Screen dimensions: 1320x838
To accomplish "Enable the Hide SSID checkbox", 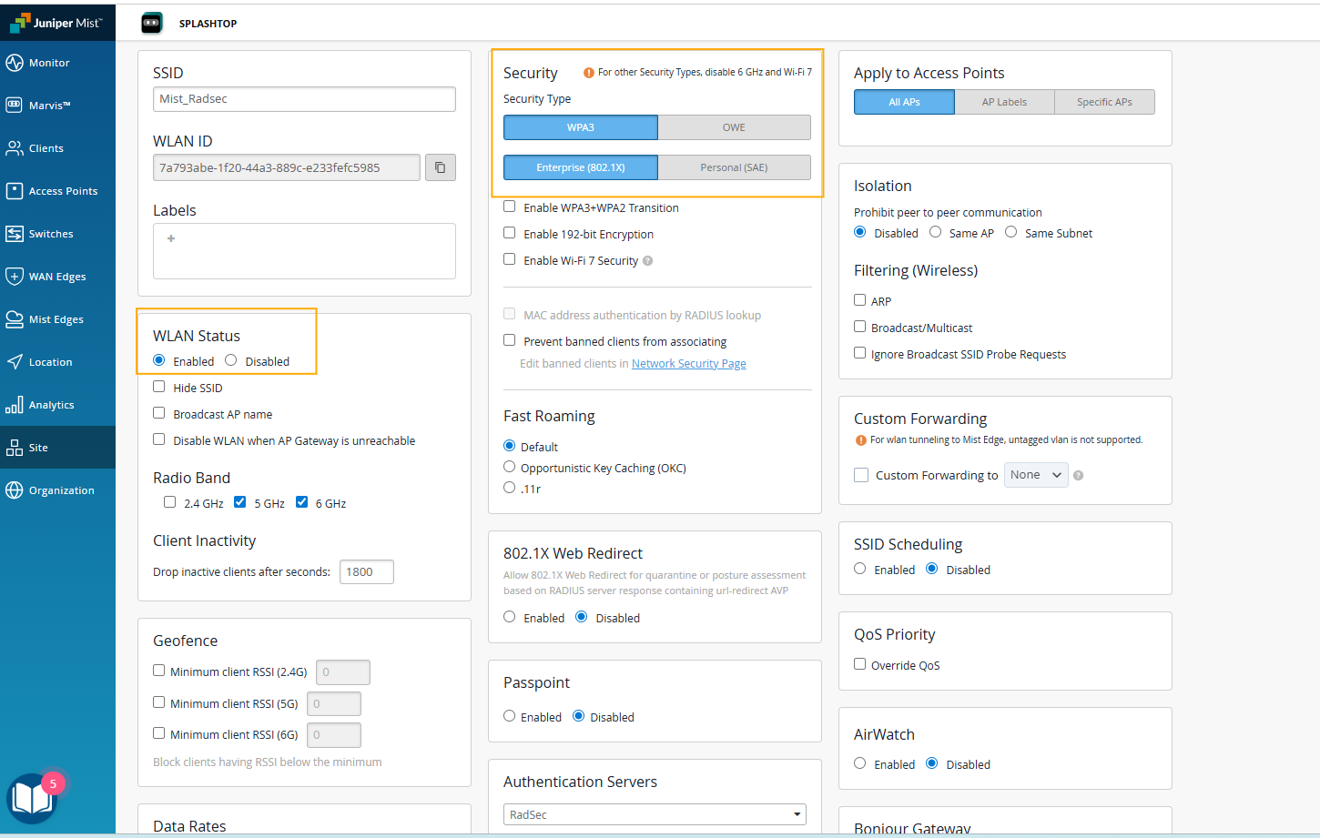I will (x=159, y=387).
